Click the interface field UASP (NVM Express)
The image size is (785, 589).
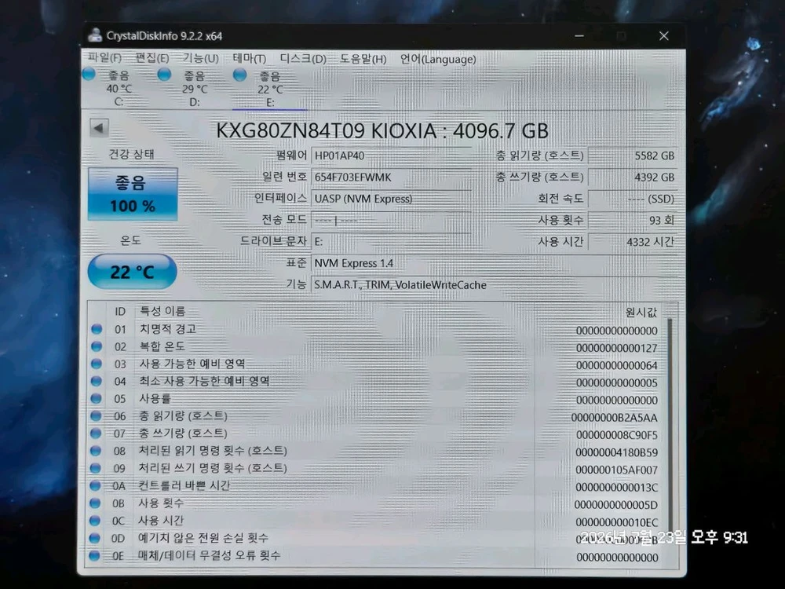[392, 199]
